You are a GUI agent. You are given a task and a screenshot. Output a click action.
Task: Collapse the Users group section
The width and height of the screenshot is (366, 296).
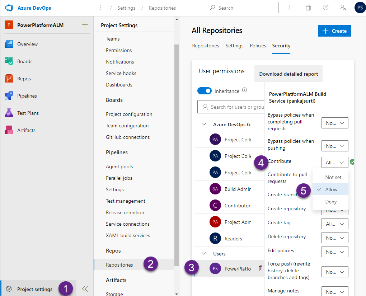(204, 254)
